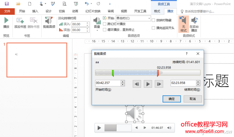Click the 淡出 fade-out time field

click(x=79, y=30)
